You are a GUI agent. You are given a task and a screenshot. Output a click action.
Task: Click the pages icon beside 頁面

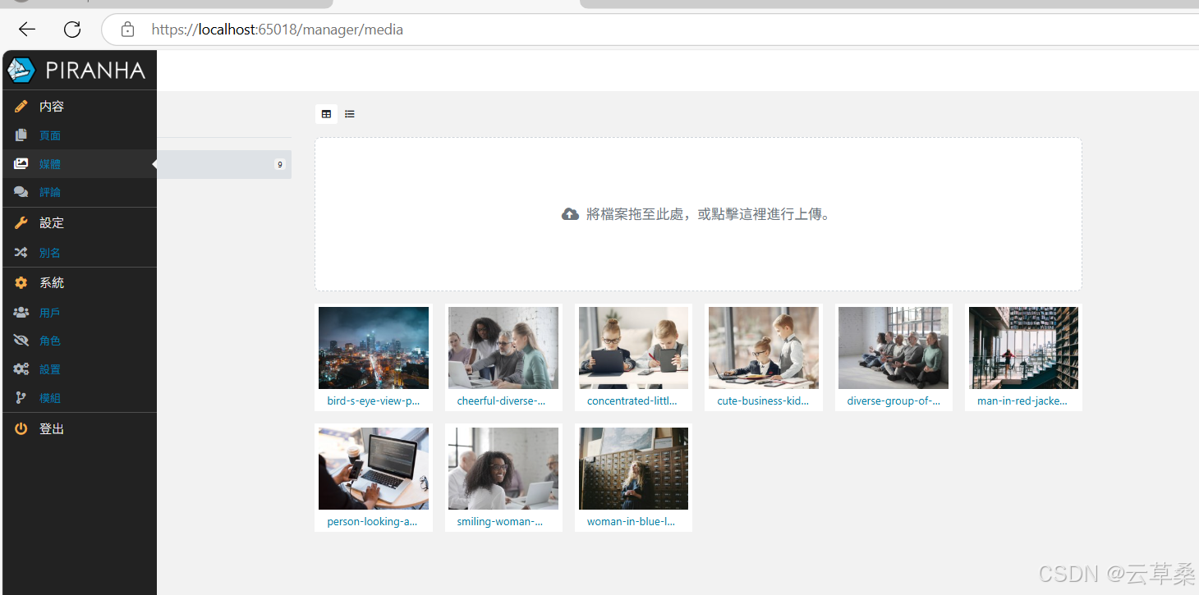click(21, 135)
